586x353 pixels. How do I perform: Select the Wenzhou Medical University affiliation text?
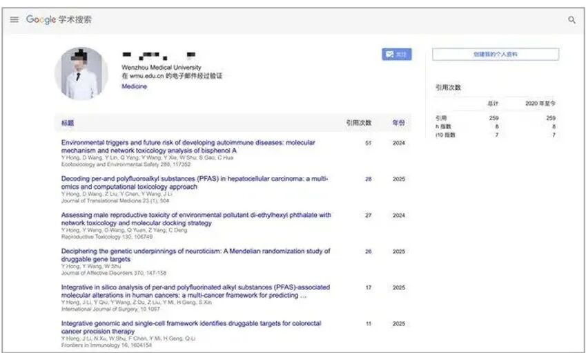coord(161,68)
